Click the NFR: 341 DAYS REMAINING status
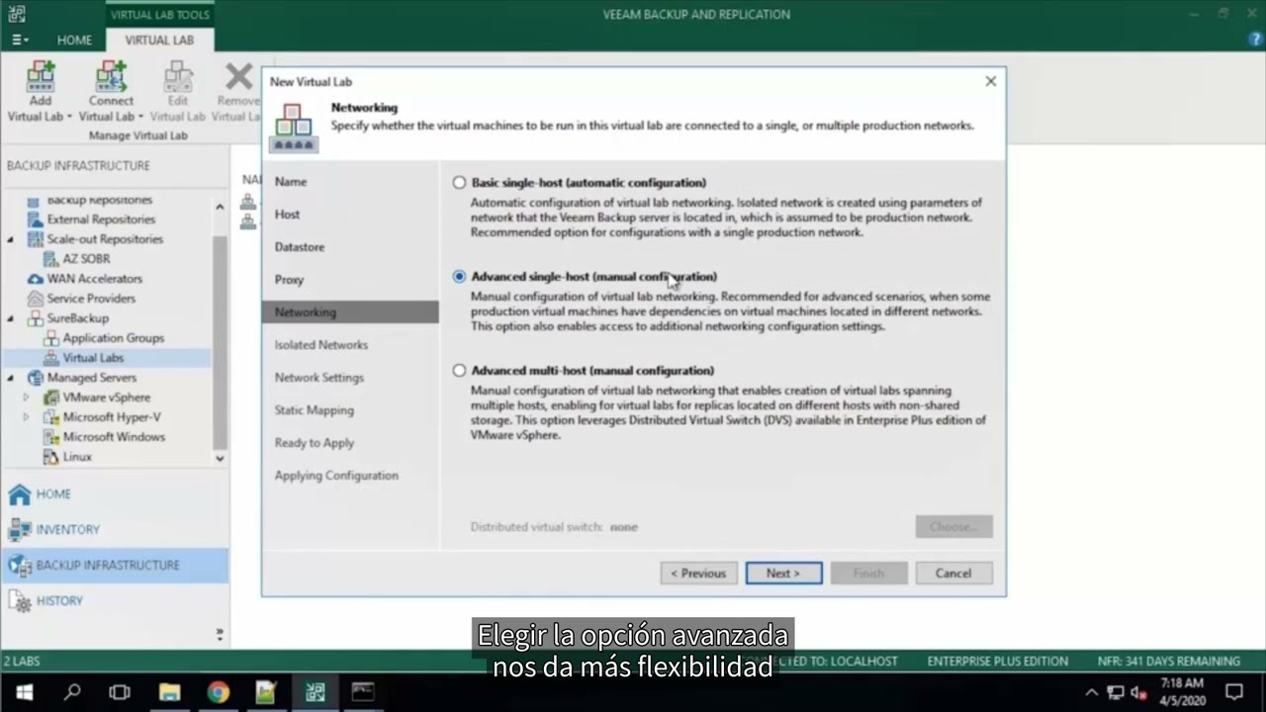1266x712 pixels. 1169,662
